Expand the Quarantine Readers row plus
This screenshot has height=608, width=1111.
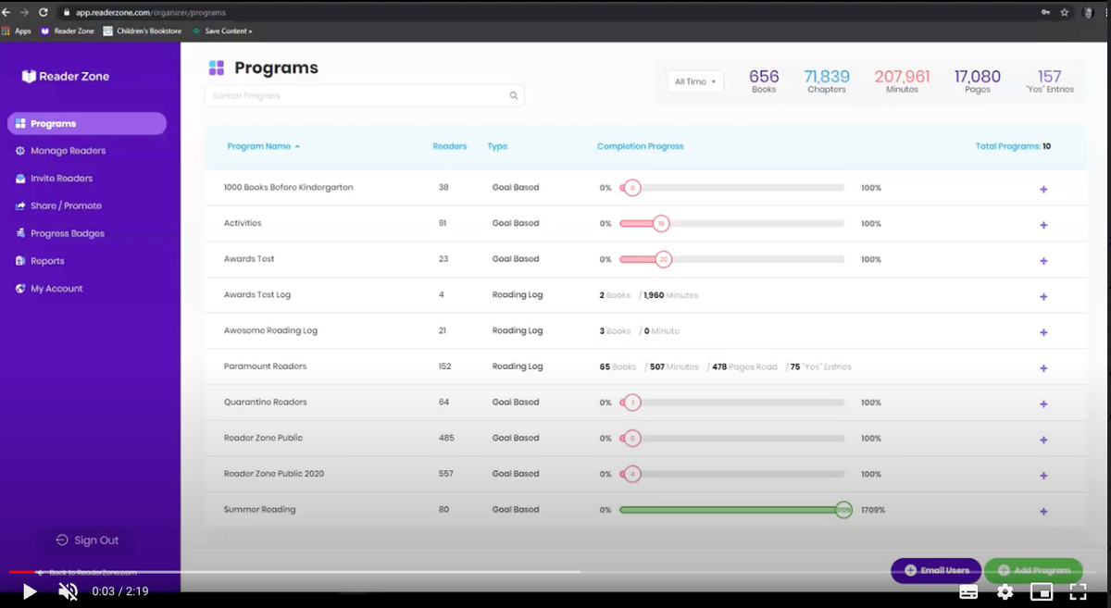[1043, 403]
